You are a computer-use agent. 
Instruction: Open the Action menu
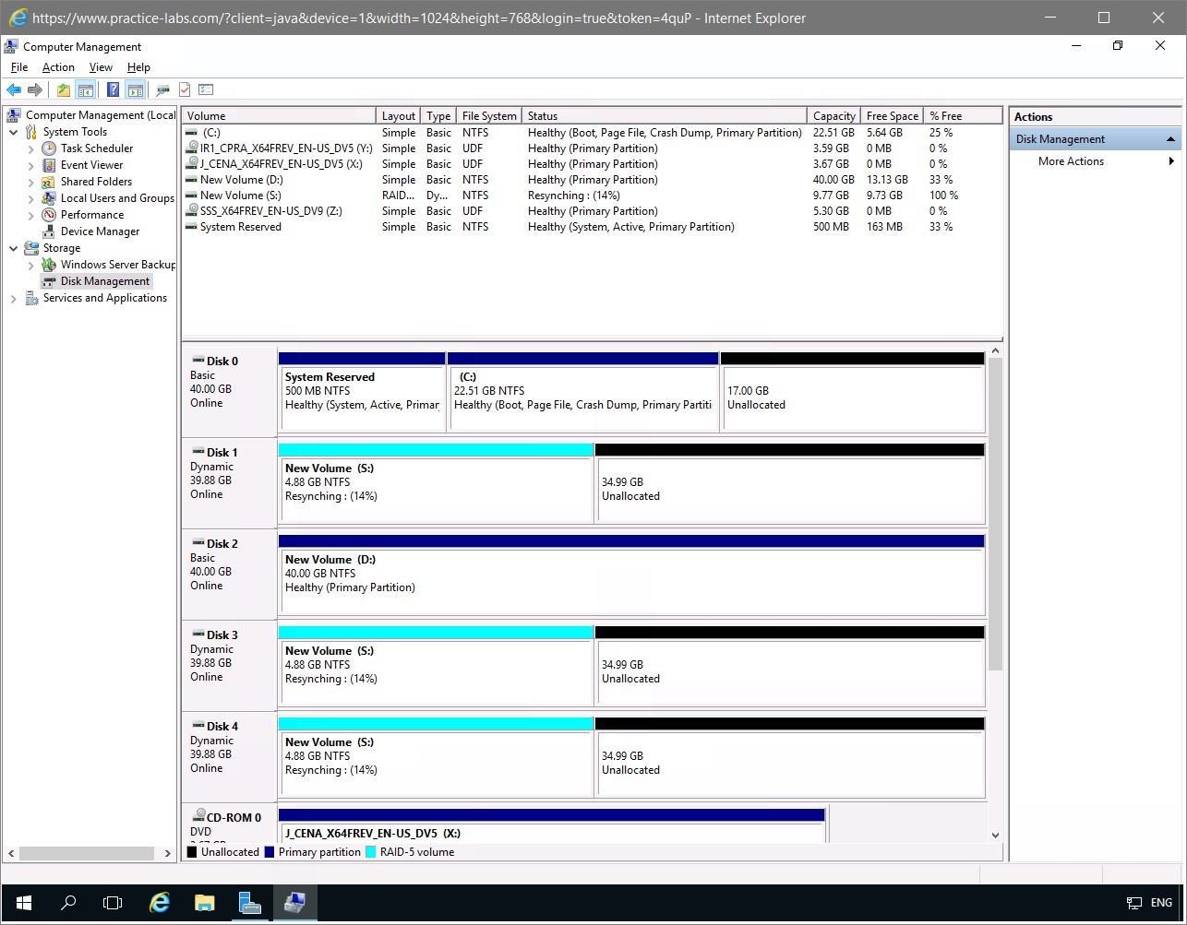coord(58,67)
